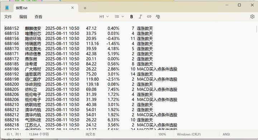The image size is (258, 140).
Task: Clear formatting with the Ab icon
Action: coord(158,16)
